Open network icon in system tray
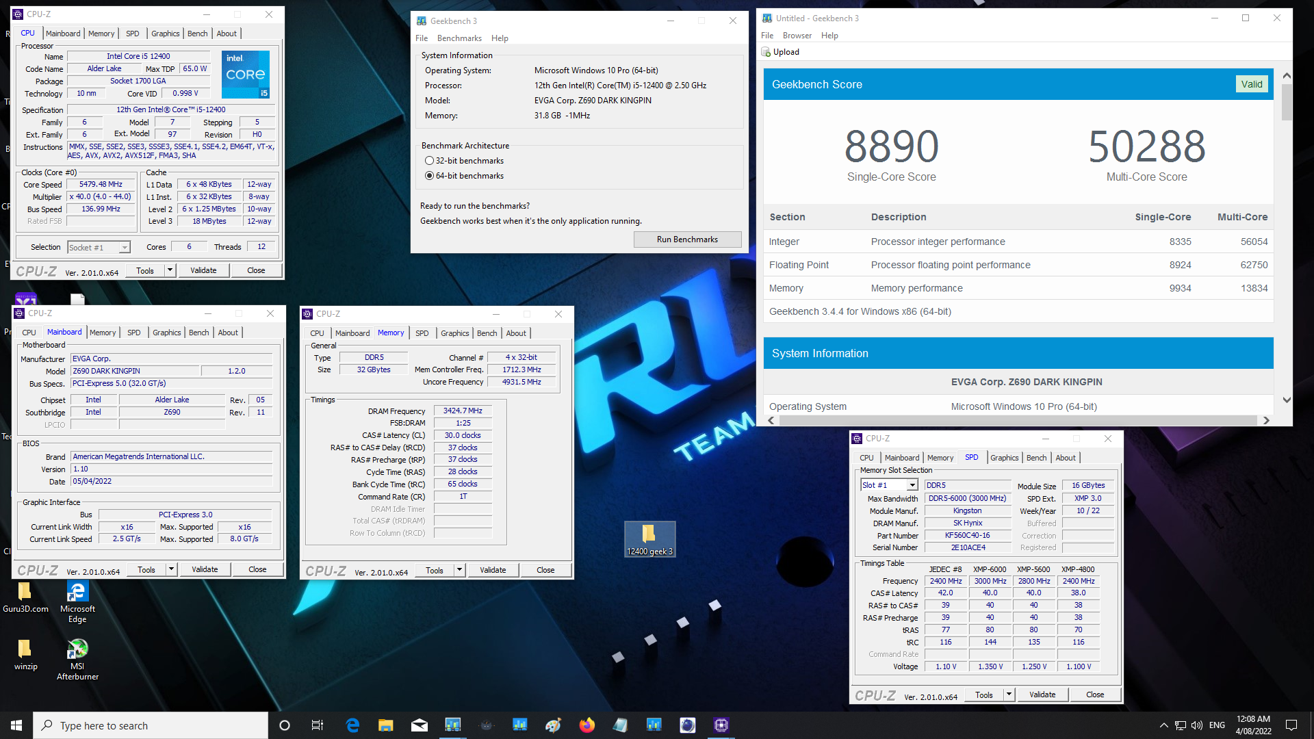Viewport: 1314px width, 739px height. (x=1181, y=725)
